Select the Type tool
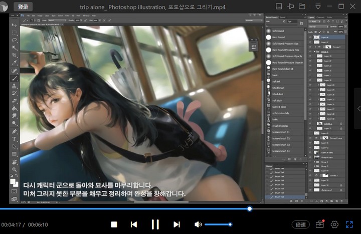 (x=14, y=139)
